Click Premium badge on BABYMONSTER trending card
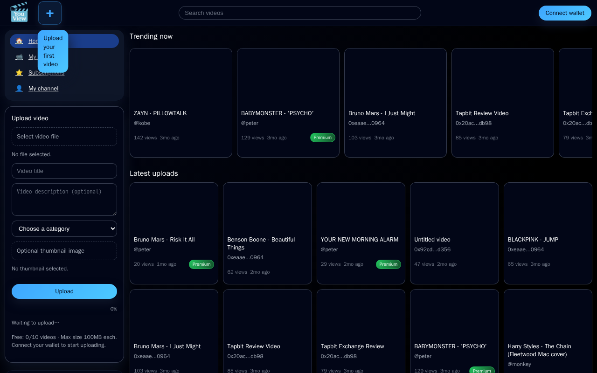The width and height of the screenshot is (597, 373). (x=323, y=138)
